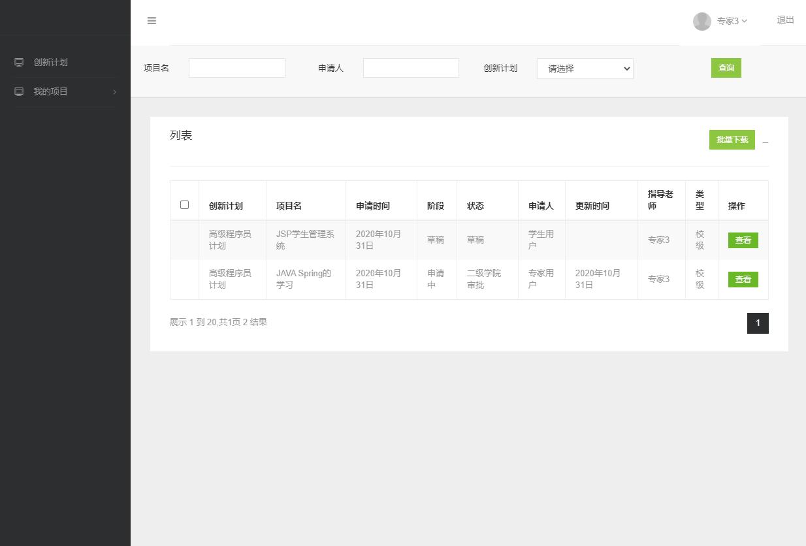Image resolution: width=806 pixels, height=546 pixels.
Task: Click the 批量下载 batch download button
Action: (732, 140)
